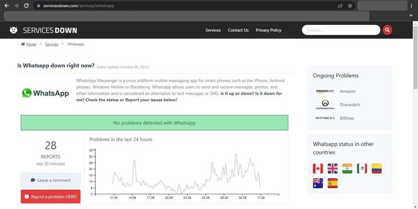The image size is (418, 209).
Task: Select the India flag icon
Action: pyautogui.click(x=347, y=169)
